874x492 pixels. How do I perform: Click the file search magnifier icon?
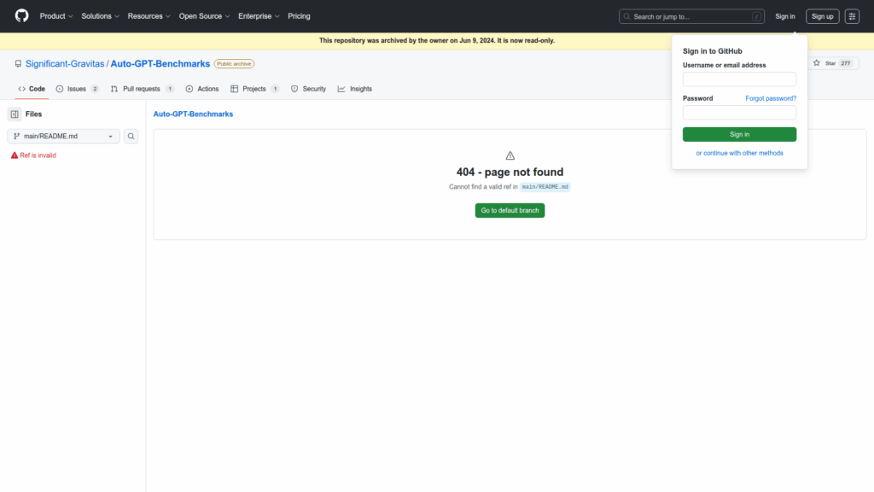(x=131, y=136)
